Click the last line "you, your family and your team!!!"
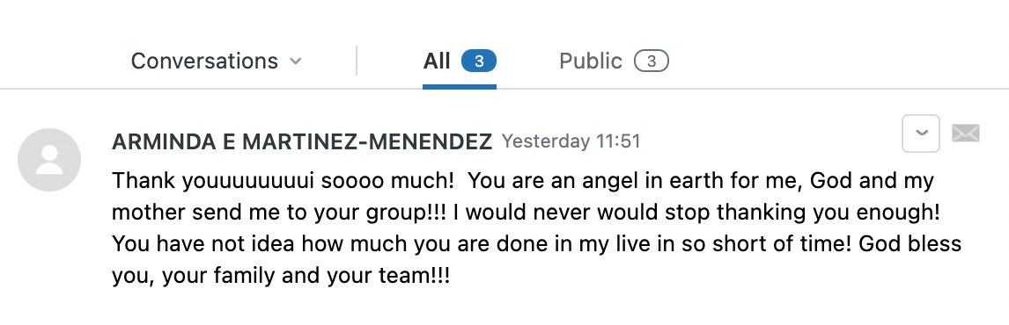 [x=281, y=277]
